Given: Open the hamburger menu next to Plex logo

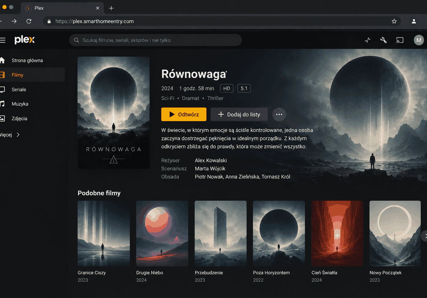Looking at the screenshot, I should coord(3,40).
